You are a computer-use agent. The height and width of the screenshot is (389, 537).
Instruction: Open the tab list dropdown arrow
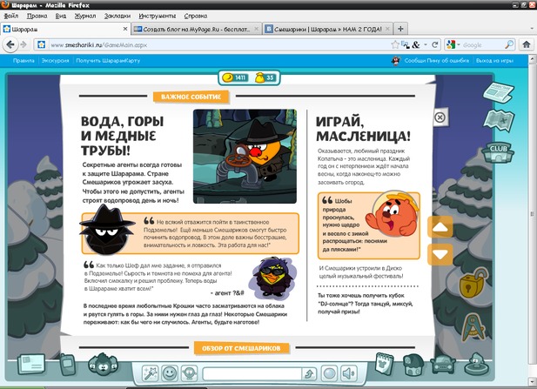pyautogui.click(x=532, y=29)
